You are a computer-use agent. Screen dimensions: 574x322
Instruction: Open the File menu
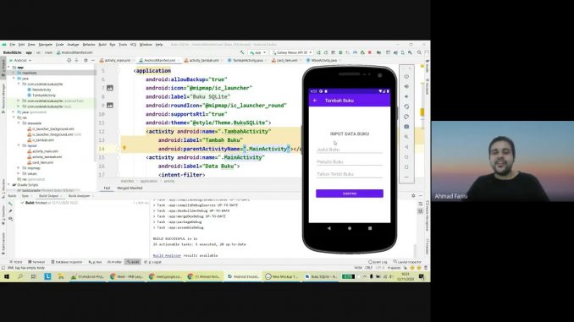(13, 45)
